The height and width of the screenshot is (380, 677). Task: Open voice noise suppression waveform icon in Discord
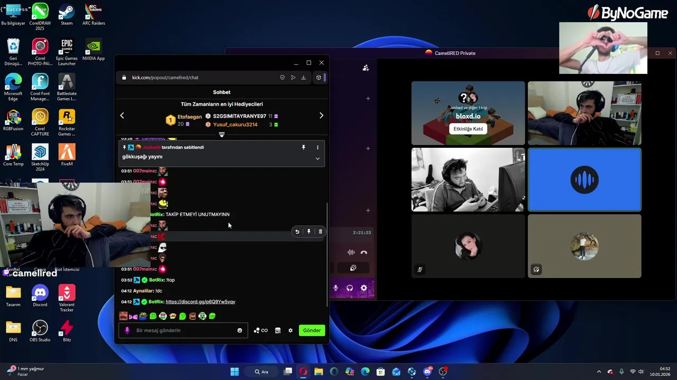(x=351, y=252)
